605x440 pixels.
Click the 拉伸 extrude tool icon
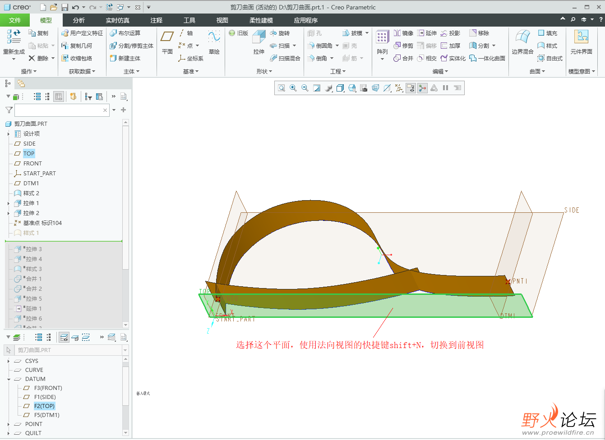259,37
